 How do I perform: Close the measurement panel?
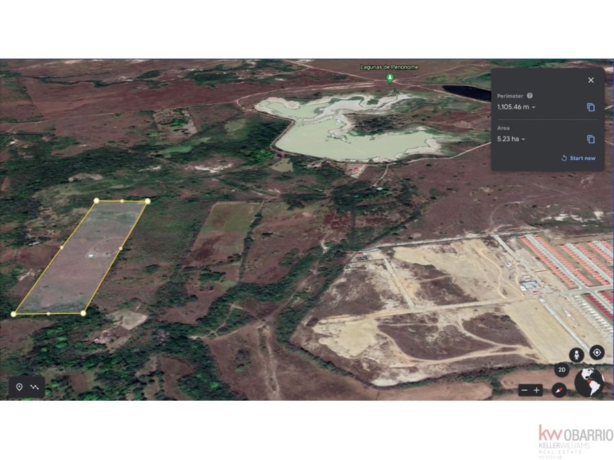click(x=591, y=80)
